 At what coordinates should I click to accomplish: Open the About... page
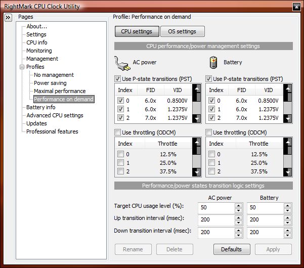(36, 26)
